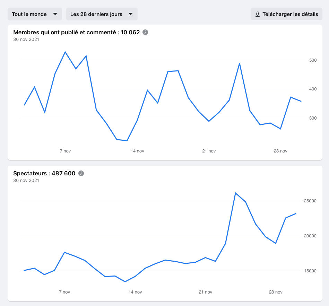Click the "Spectateurs : 487 600" heading
329x306 pixels.
coord(44,173)
